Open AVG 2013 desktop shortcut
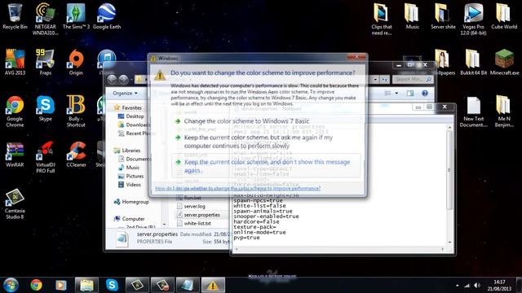The image size is (522, 293). tap(15, 63)
